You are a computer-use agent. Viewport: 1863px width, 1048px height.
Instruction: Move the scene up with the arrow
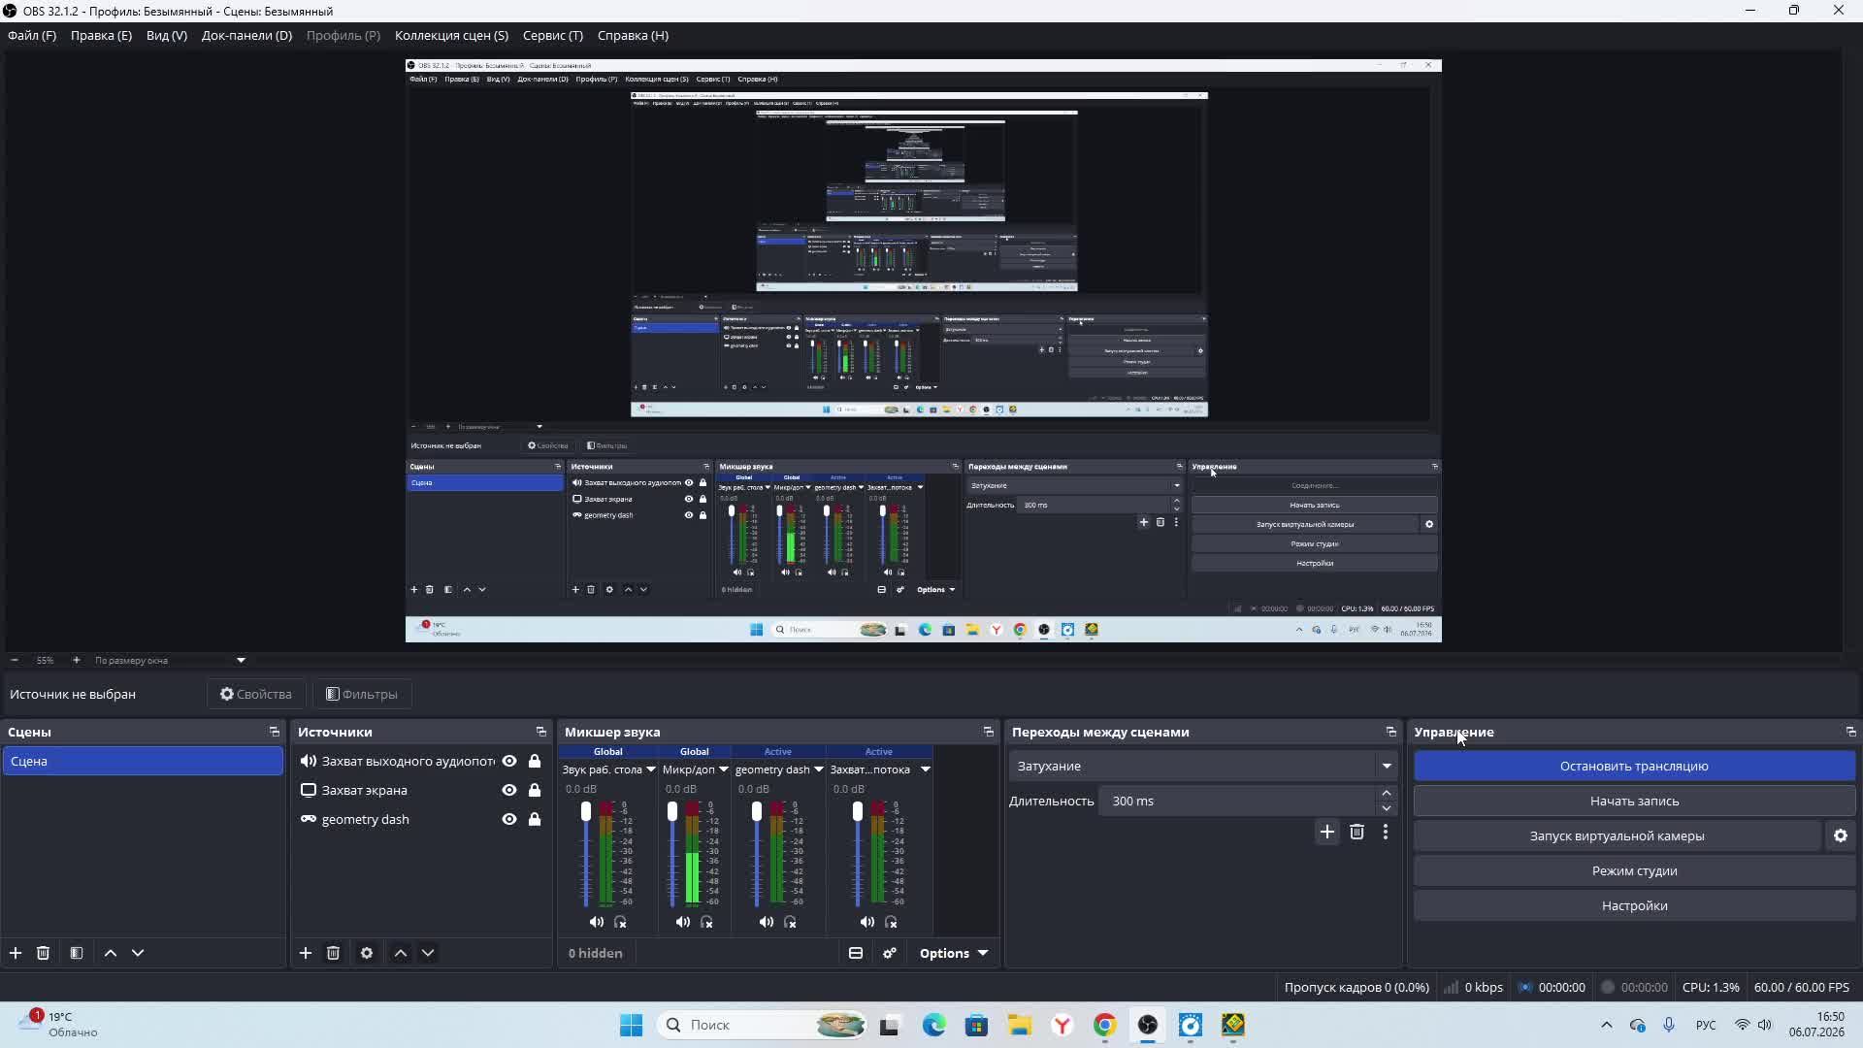point(111,953)
